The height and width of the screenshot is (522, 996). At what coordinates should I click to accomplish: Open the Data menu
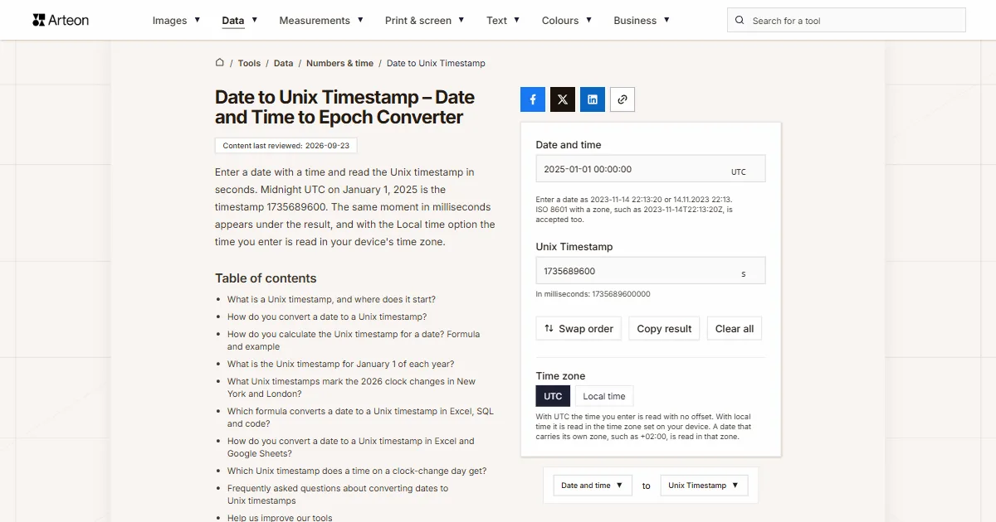tap(240, 21)
